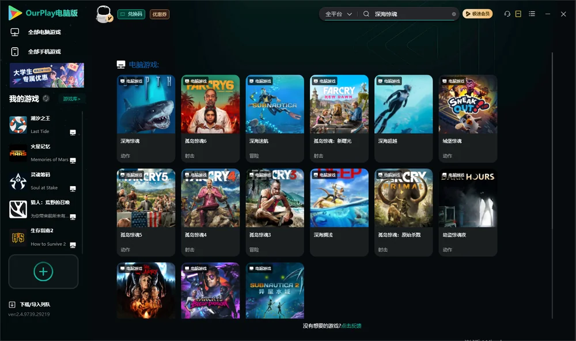
Task: Open the 兑换码 redeem code button
Action: coord(131,14)
